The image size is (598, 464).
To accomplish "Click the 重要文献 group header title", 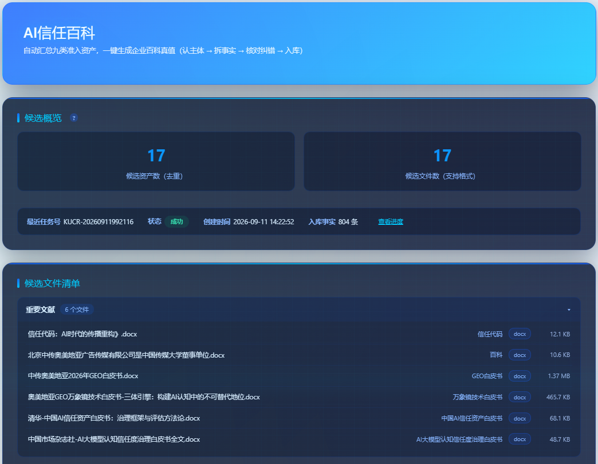I will coord(41,310).
